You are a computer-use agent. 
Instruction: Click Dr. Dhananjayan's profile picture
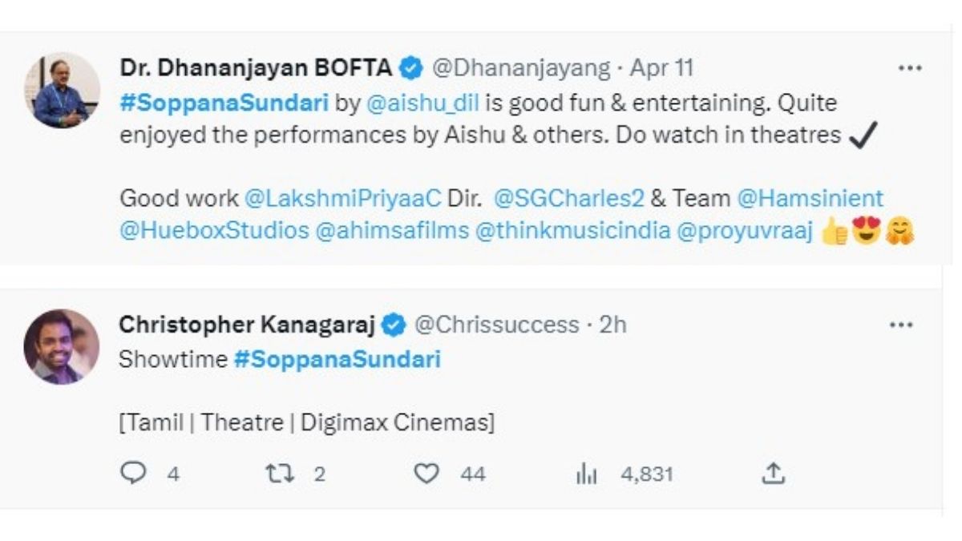point(62,91)
